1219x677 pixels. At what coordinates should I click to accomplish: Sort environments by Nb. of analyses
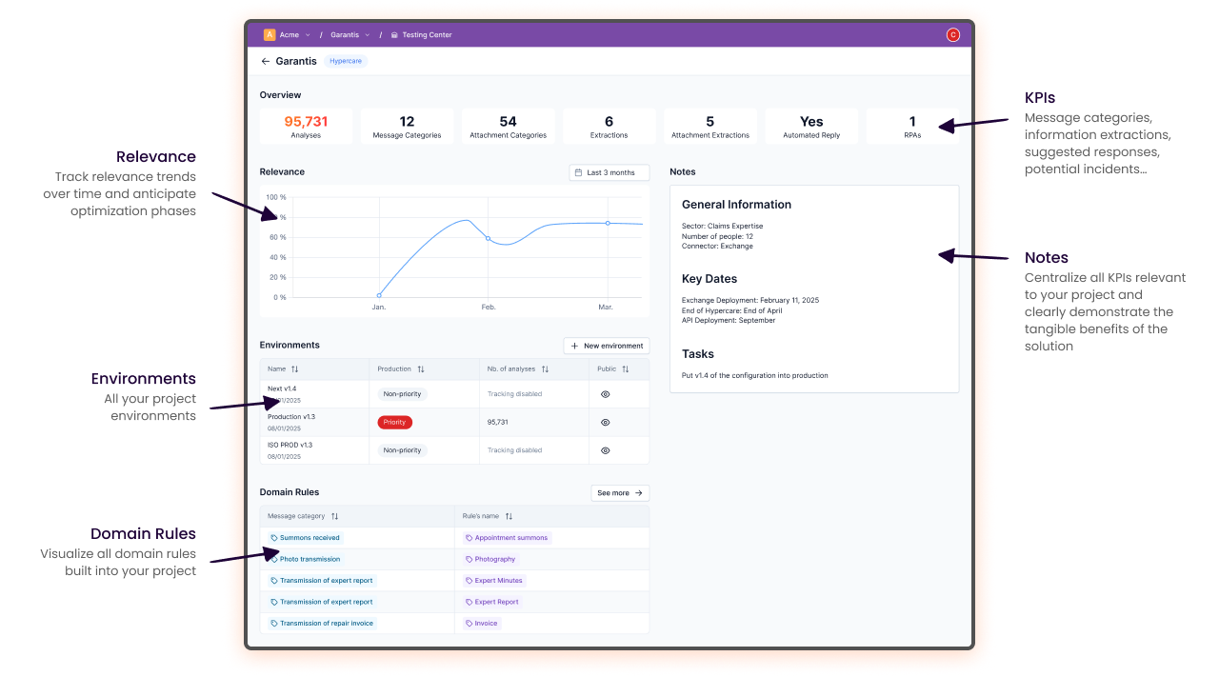545,368
